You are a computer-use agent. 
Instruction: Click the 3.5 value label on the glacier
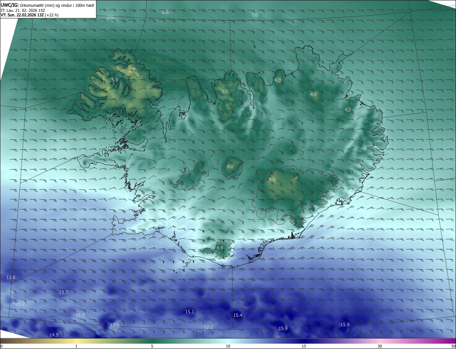pos(272,180)
